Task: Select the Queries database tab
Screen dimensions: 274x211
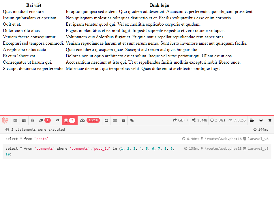Action: 70,120
